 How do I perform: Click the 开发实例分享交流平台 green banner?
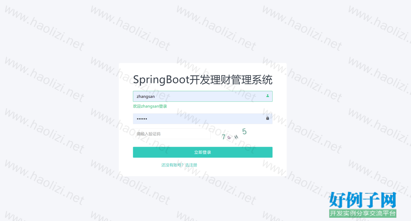click(363, 213)
